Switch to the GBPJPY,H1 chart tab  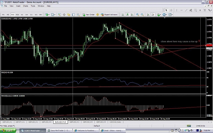click(20, 122)
